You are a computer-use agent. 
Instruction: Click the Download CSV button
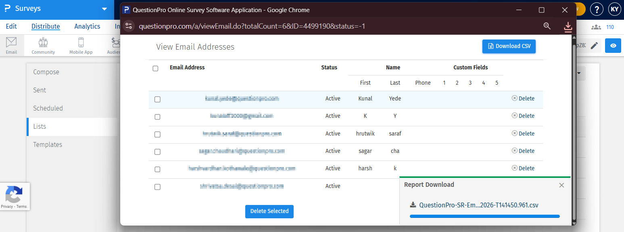click(x=509, y=46)
